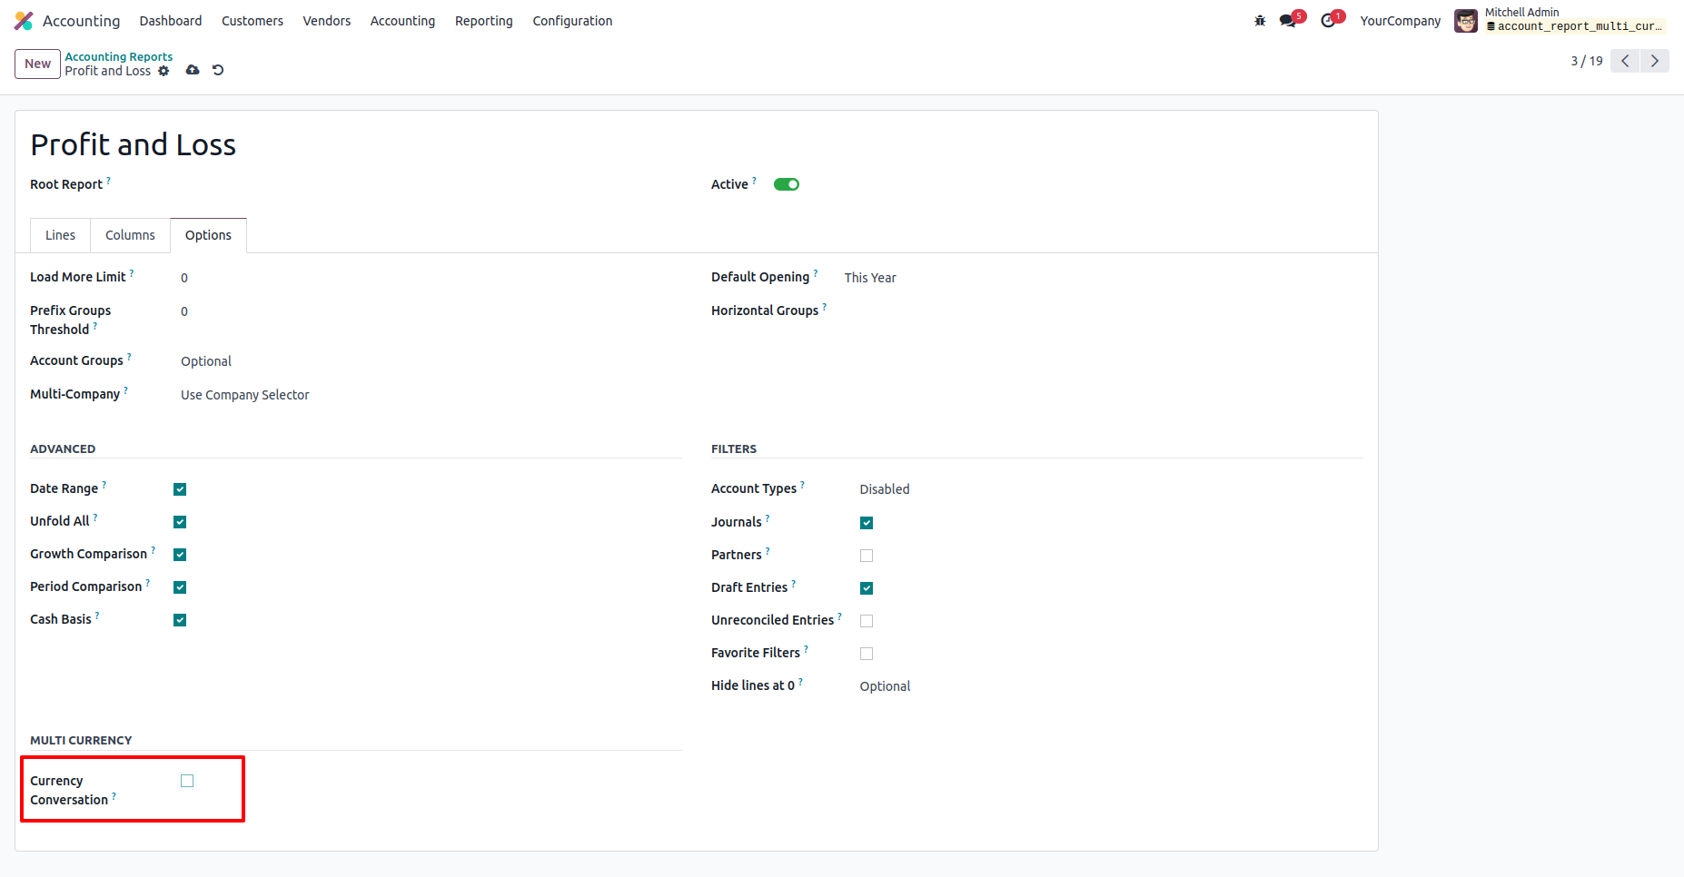Show Active field help question mark
1684x877 pixels.
[x=755, y=180]
